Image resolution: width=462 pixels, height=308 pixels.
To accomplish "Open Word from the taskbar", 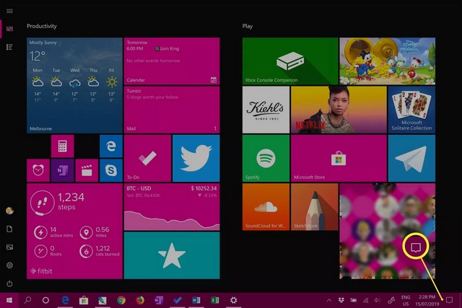I will click(x=196, y=300).
